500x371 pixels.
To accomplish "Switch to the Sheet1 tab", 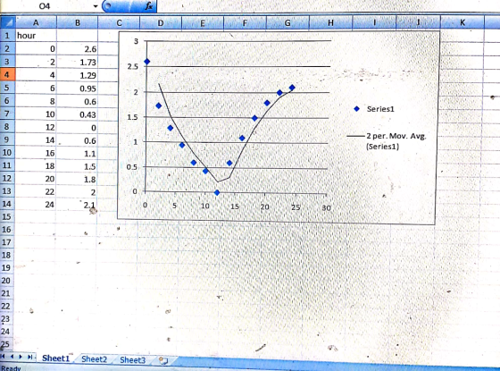I will [55, 358].
